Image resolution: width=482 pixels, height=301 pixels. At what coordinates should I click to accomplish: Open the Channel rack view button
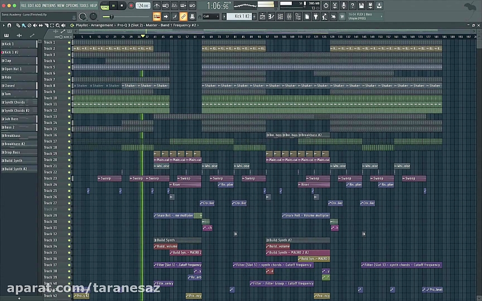pyautogui.click(x=280, y=17)
